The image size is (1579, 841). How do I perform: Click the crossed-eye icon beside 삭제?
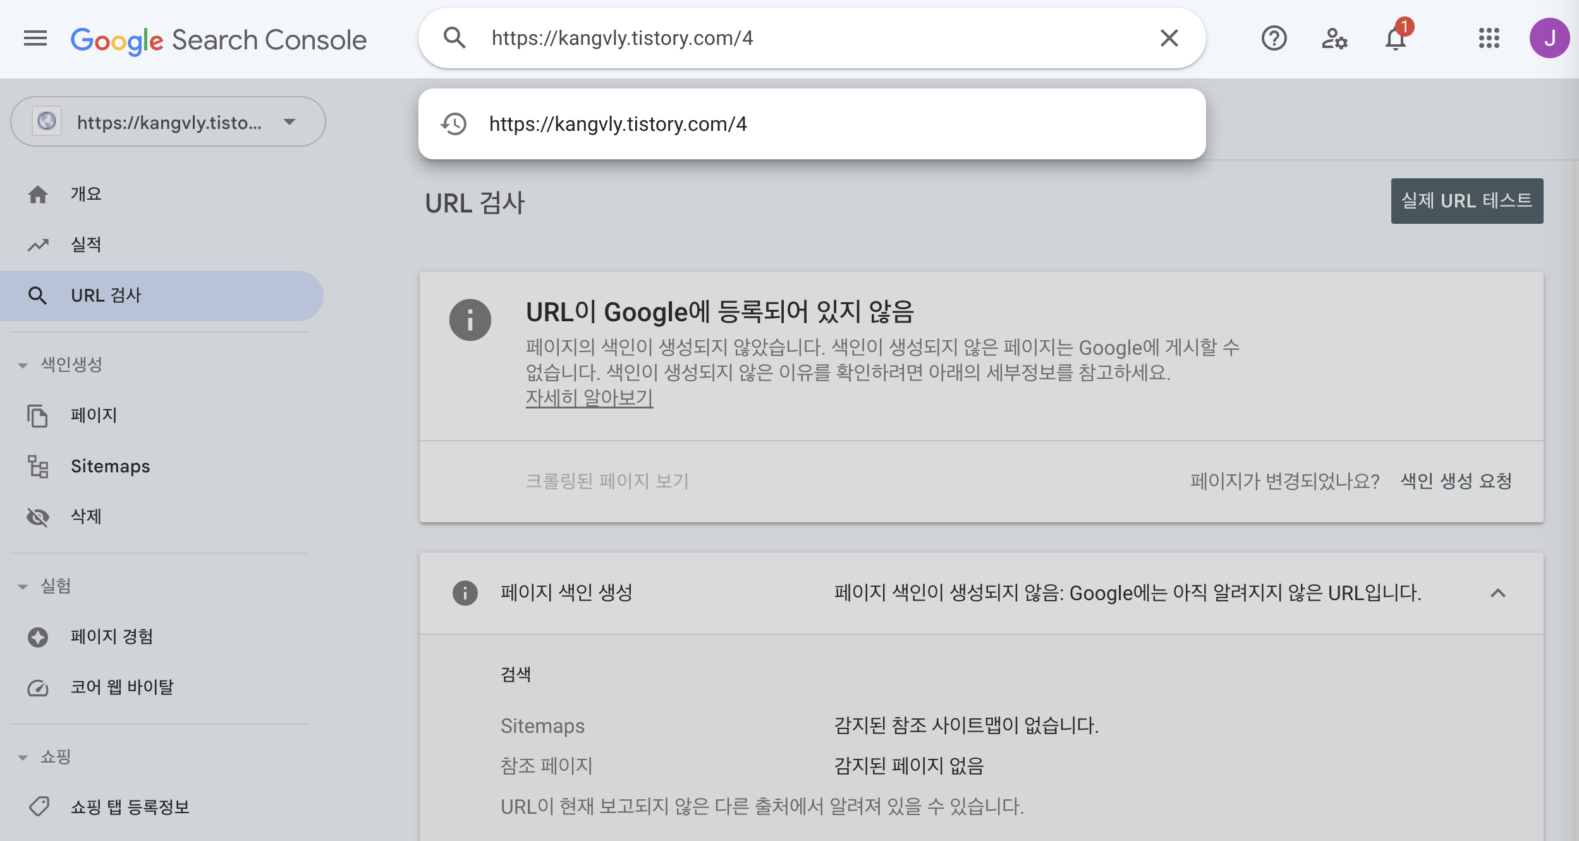tap(38, 517)
